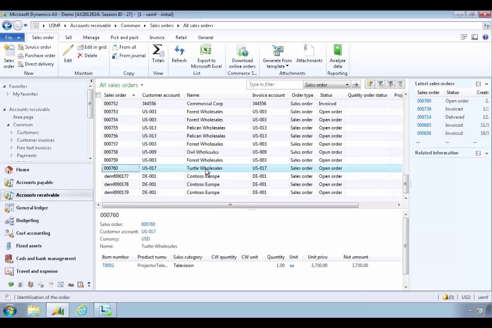Switch to the Pick and pack tab

point(124,37)
